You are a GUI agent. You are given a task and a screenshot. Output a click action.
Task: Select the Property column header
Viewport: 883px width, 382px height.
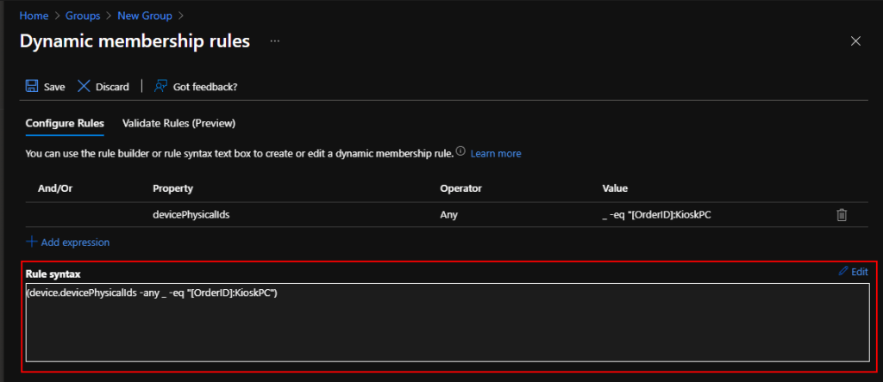point(172,188)
